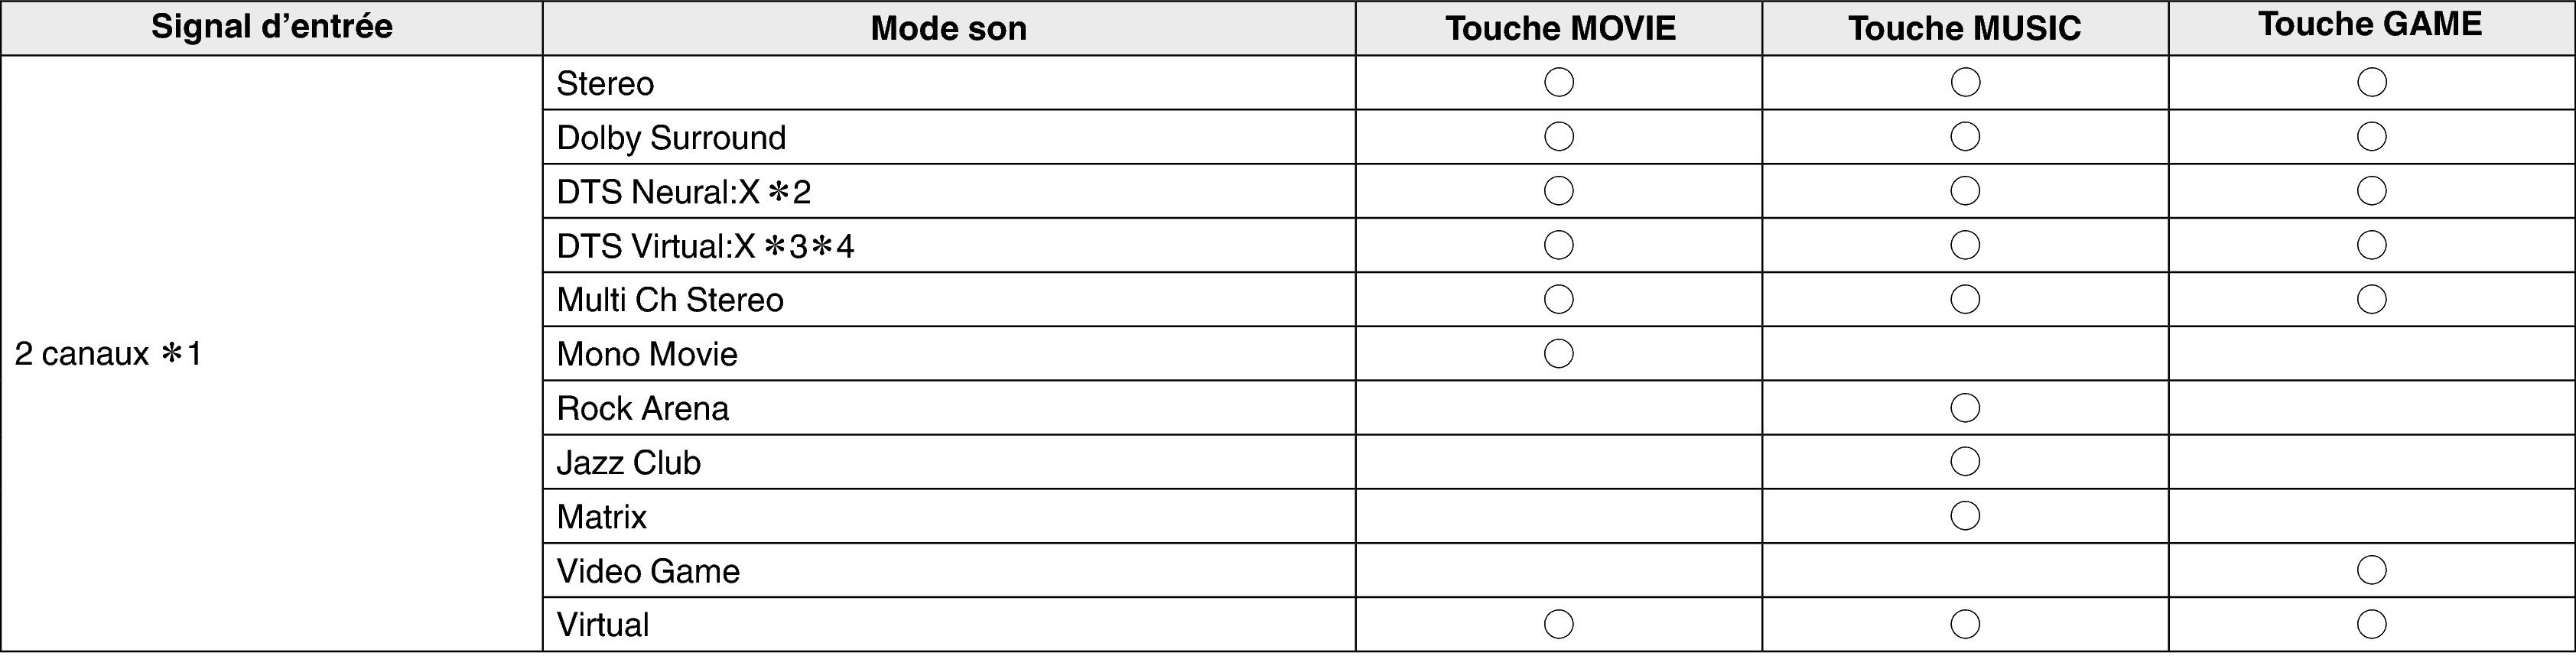Image resolution: width=2576 pixels, height=656 pixels.
Task: Click the Touche MUSIC column header
Action: click(x=1964, y=28)
